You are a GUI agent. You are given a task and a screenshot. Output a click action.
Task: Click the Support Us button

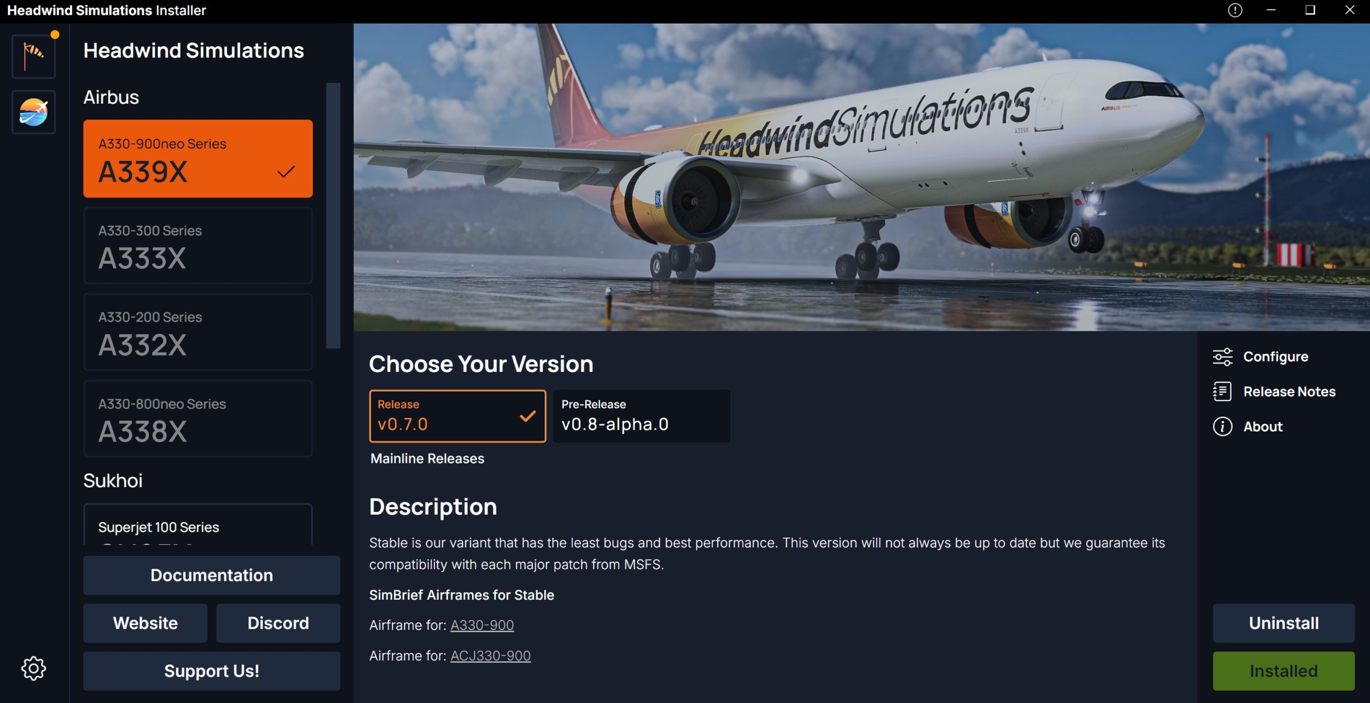pos(211,670)
